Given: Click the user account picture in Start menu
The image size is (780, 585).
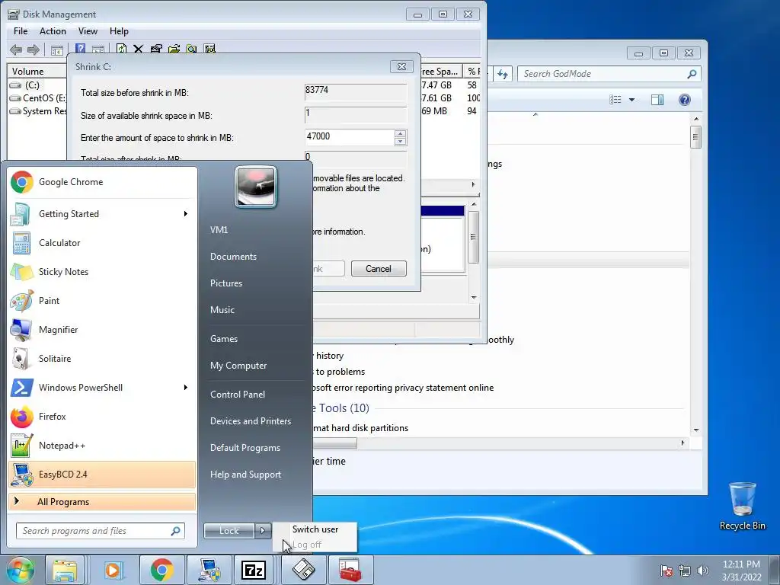Looking at the screenshot, I should coord(256,187).
